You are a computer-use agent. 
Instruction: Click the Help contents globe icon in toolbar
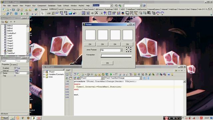36,10
